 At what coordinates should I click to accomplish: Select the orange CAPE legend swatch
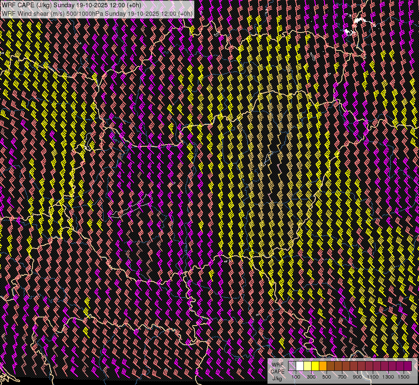pos(323,366)
